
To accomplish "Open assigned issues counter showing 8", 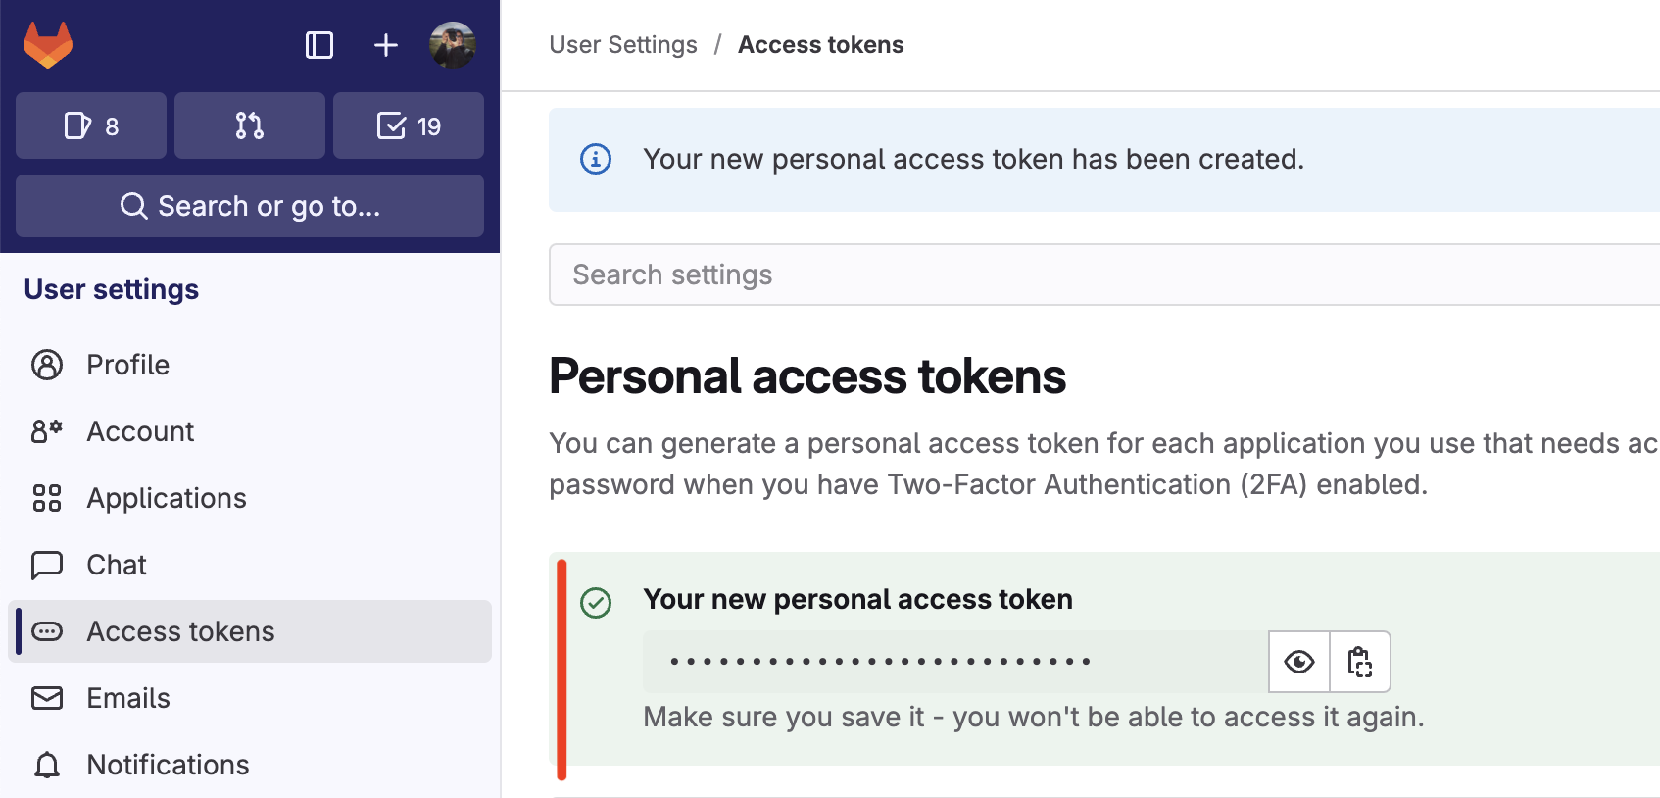I will 91,125.
